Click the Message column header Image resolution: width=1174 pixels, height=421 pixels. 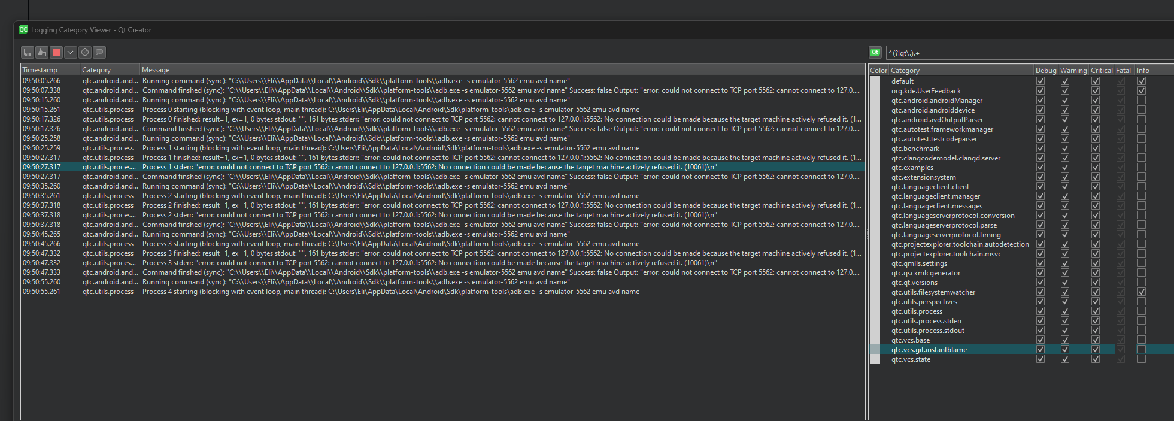(x=502, y=70)
